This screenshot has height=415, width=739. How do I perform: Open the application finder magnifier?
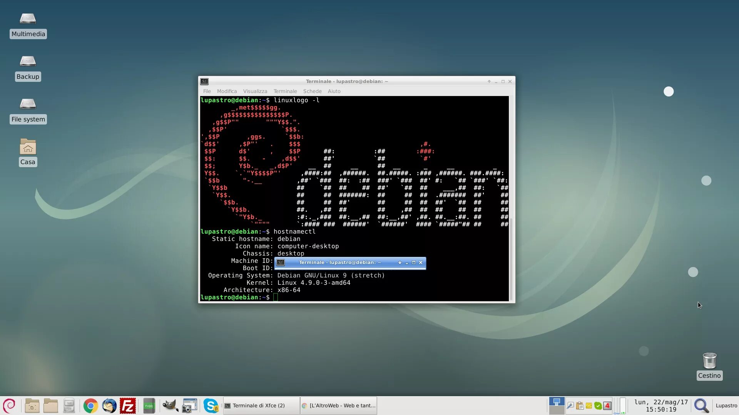pyautogui.click(x=701, y=406)
